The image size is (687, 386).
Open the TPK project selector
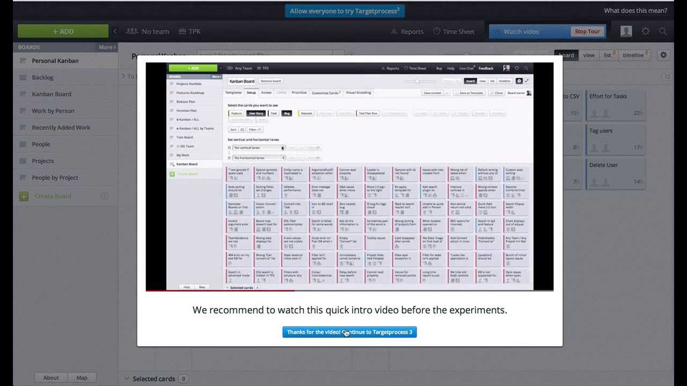point(189,31)
